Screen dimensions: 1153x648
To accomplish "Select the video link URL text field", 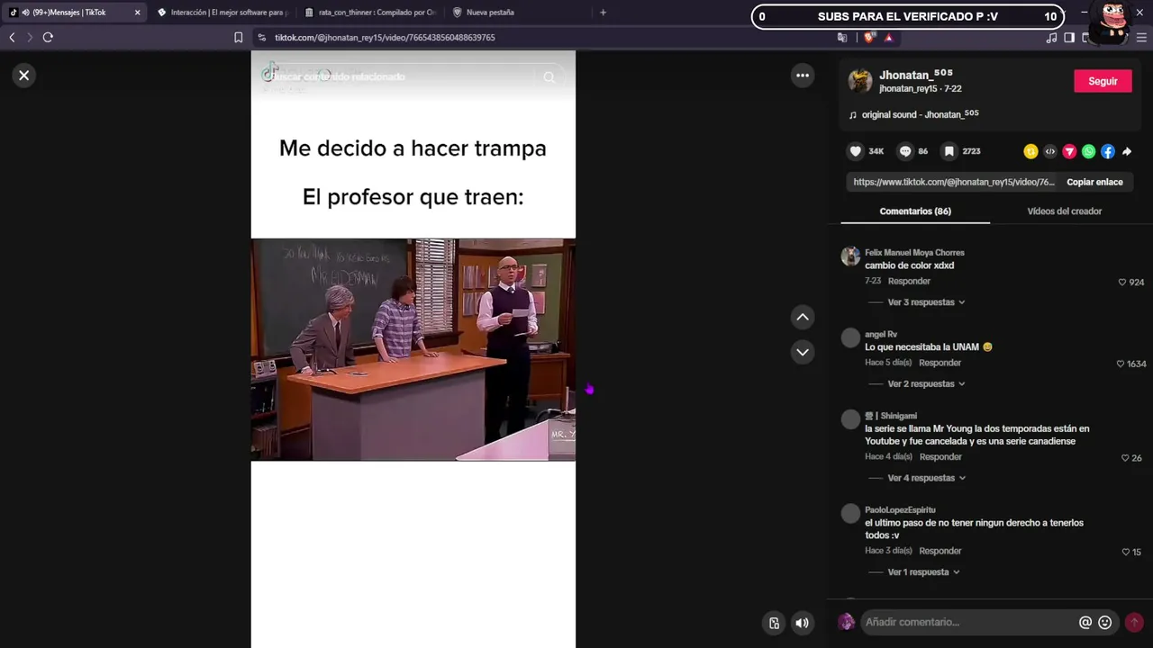I will [953, 182].
